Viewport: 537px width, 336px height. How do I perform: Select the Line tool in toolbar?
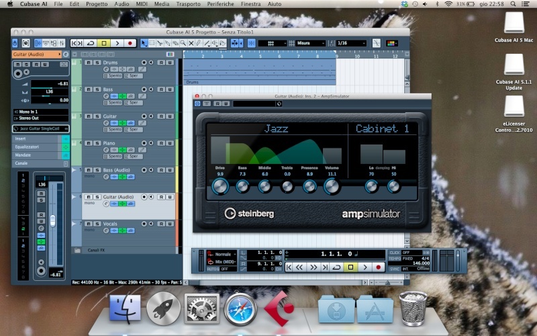(207, 43)
